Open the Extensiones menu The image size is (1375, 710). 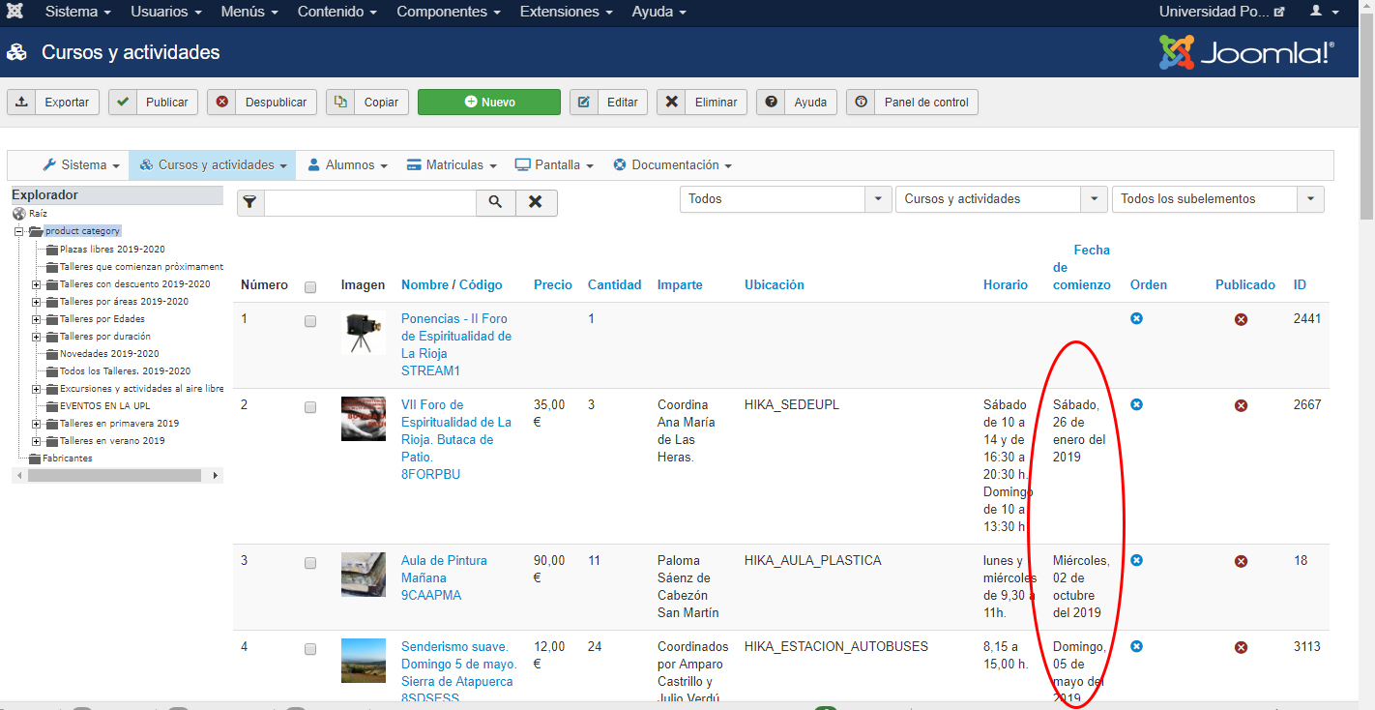(566, 13)
